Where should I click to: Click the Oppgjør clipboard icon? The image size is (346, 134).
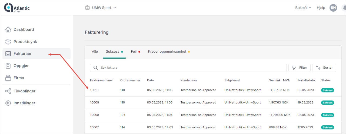(8, 66)
